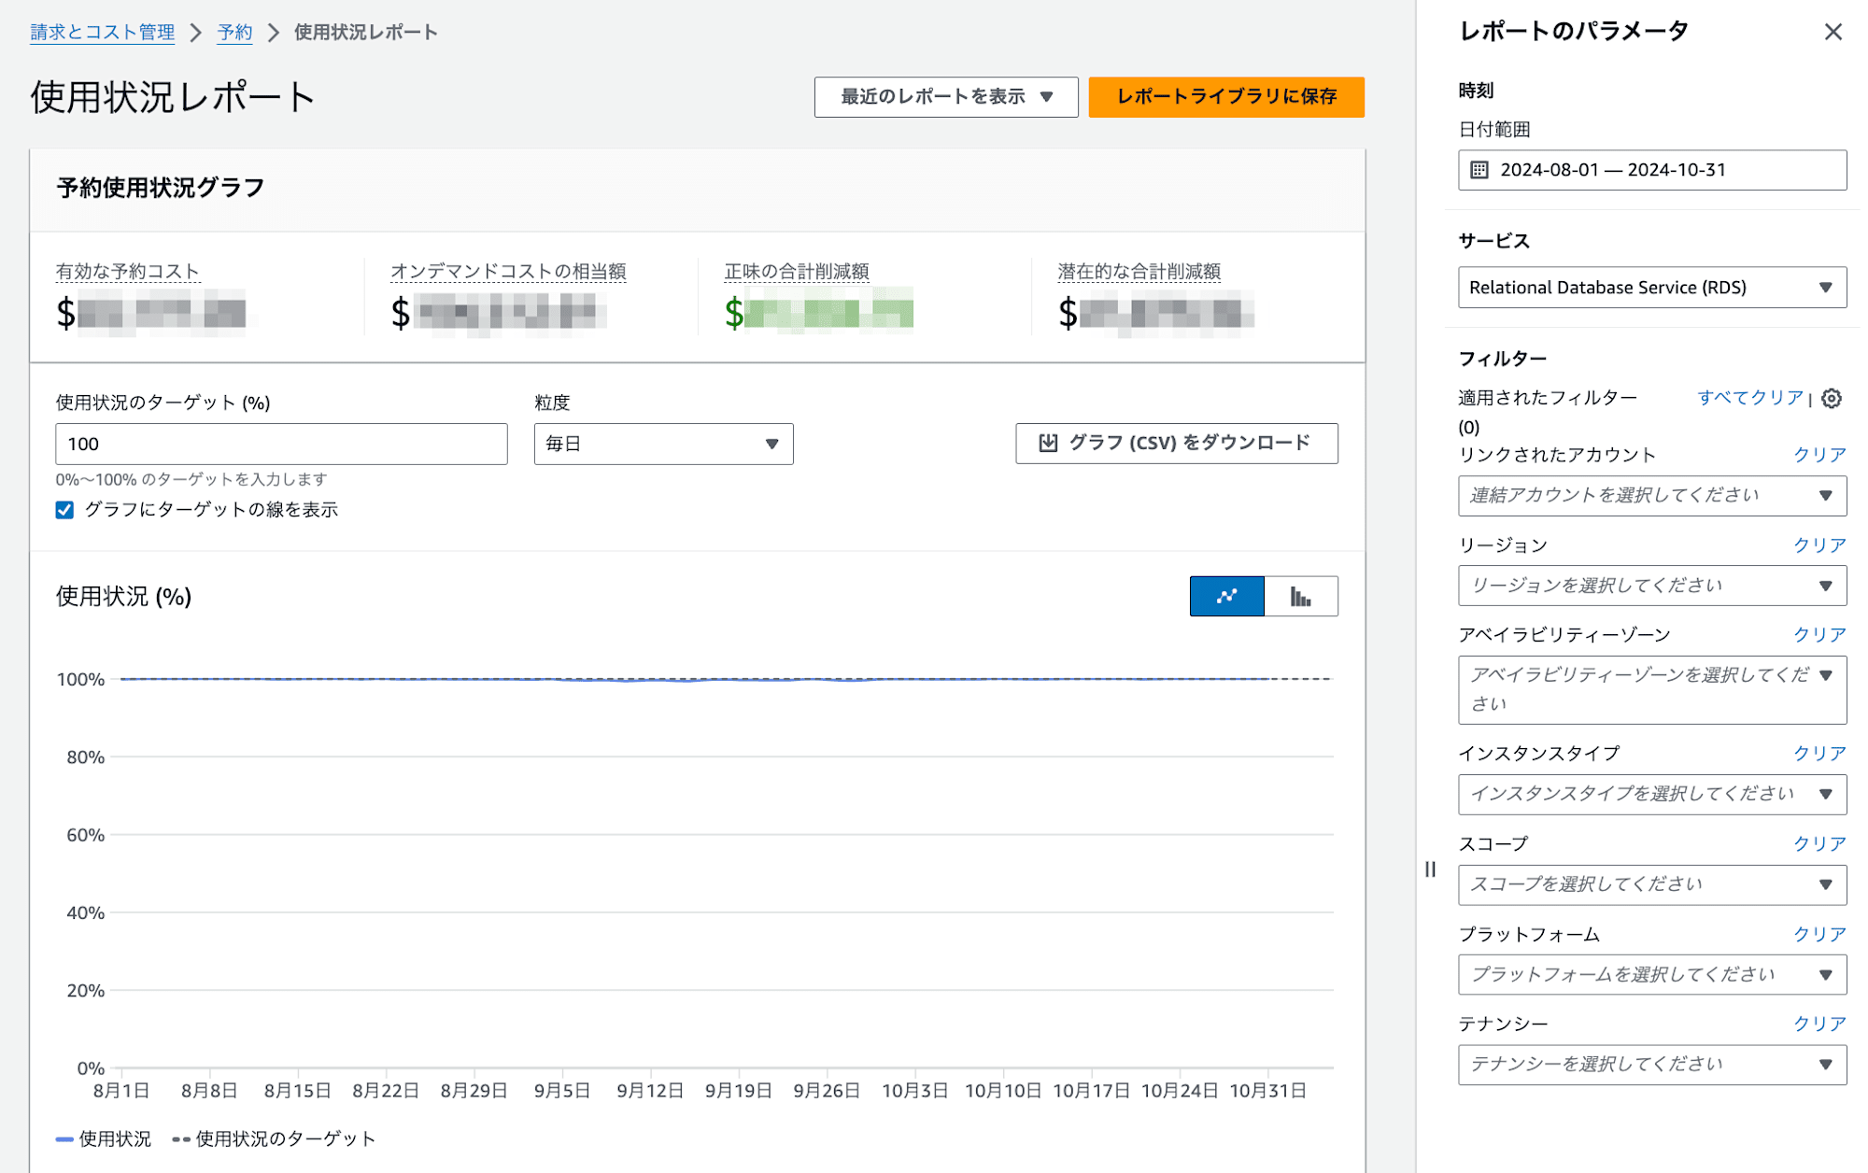The height and width of the screenshot is (1173, 1868).
Task: Click the calendar icon in date range
Action: coord(1479,170)
